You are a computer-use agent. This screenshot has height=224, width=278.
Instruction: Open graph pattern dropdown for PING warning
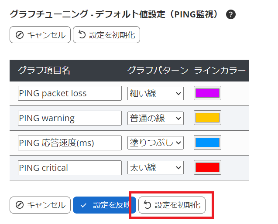tap(155, 118)
